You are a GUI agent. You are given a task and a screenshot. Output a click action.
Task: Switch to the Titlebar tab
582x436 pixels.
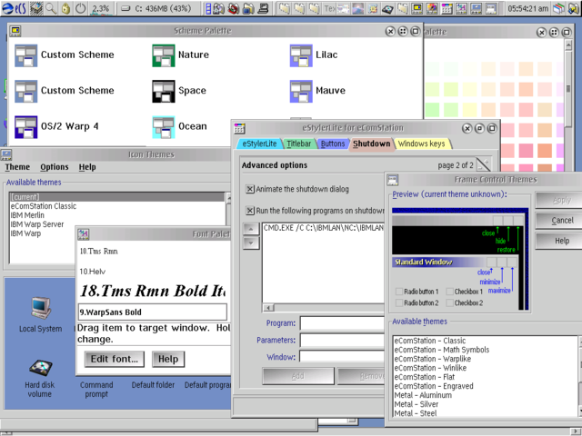[299, 144]
